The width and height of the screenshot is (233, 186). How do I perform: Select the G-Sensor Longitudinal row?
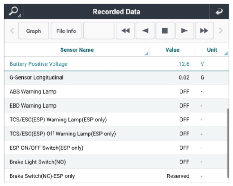116,77
